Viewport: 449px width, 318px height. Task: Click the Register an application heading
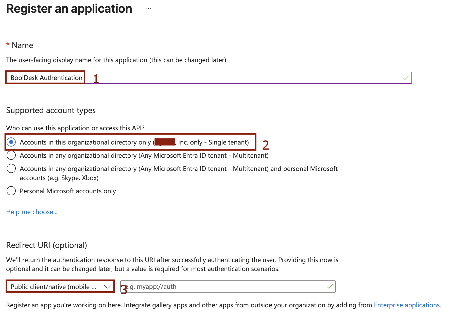coord(69,9)
